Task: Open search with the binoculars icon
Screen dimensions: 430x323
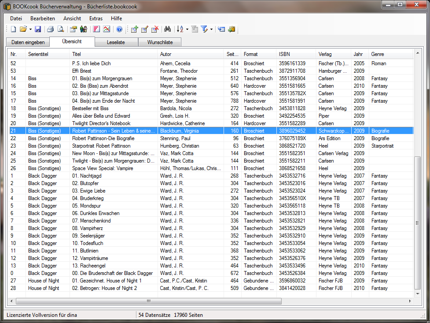Action: [x=167, y=30]
